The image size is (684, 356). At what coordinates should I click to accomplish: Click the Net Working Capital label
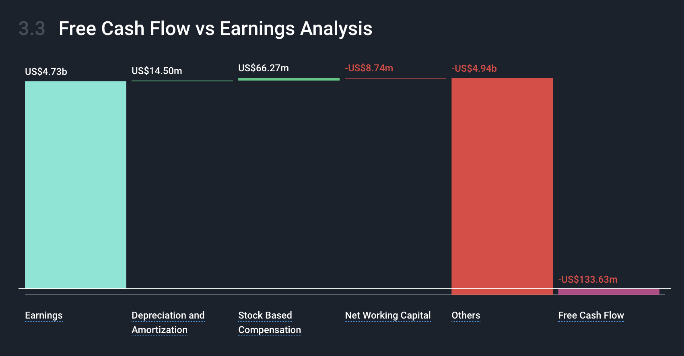(x=388, y=315)
